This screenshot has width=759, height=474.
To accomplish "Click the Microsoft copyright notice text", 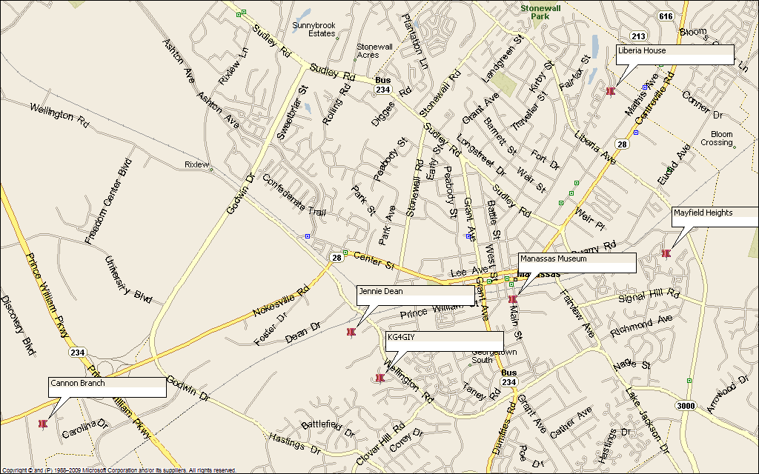I will pos(119,470).
